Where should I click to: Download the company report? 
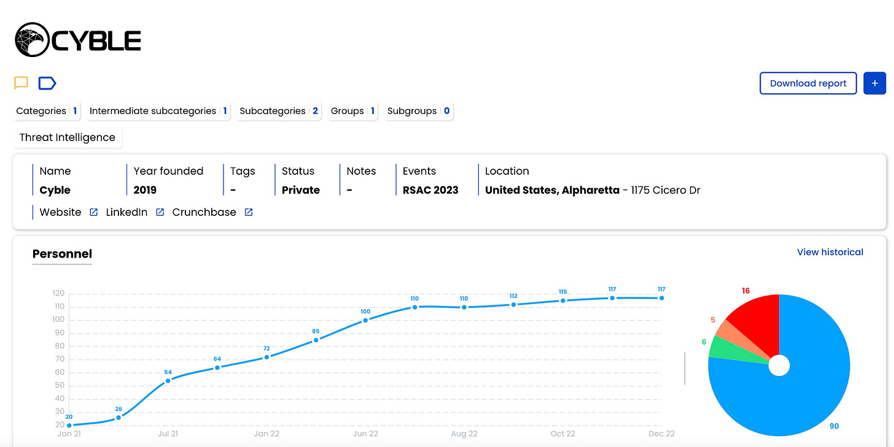[x=808, y=83]
